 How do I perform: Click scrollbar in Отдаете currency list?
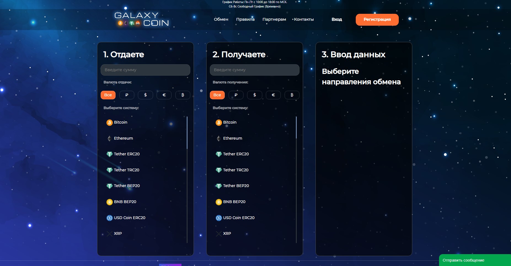point(187,132)
